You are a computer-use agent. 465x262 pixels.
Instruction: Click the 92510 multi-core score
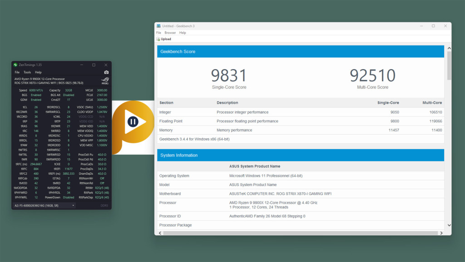372,76
